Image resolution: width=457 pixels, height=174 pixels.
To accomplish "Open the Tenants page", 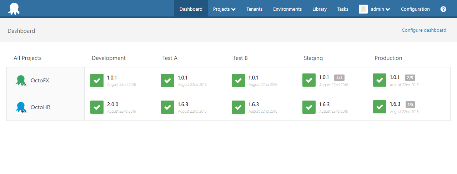I will coord(255,9).
